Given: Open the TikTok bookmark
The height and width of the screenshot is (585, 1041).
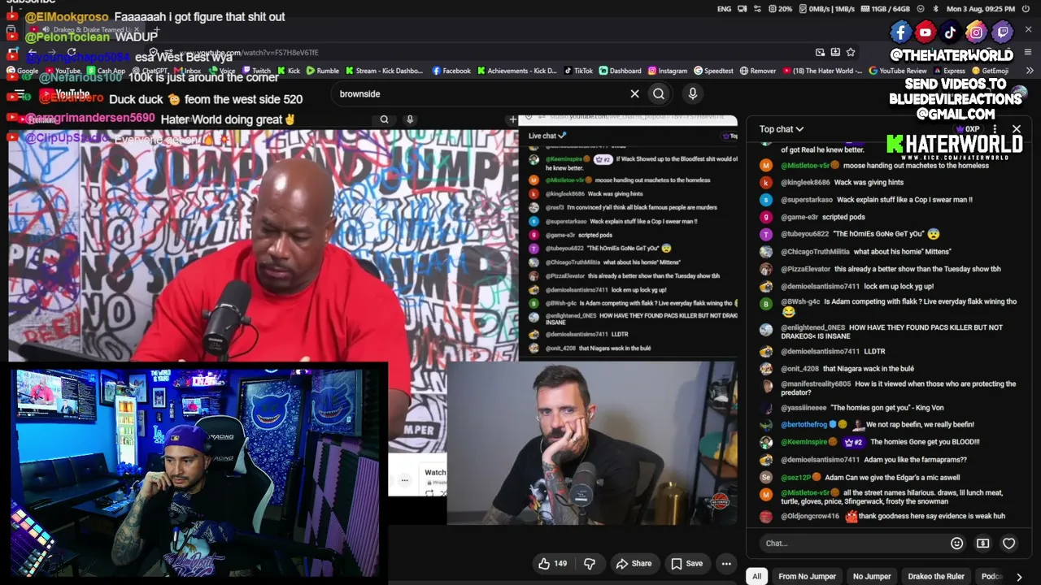Looking at the screenshot, I should (577, 71).
